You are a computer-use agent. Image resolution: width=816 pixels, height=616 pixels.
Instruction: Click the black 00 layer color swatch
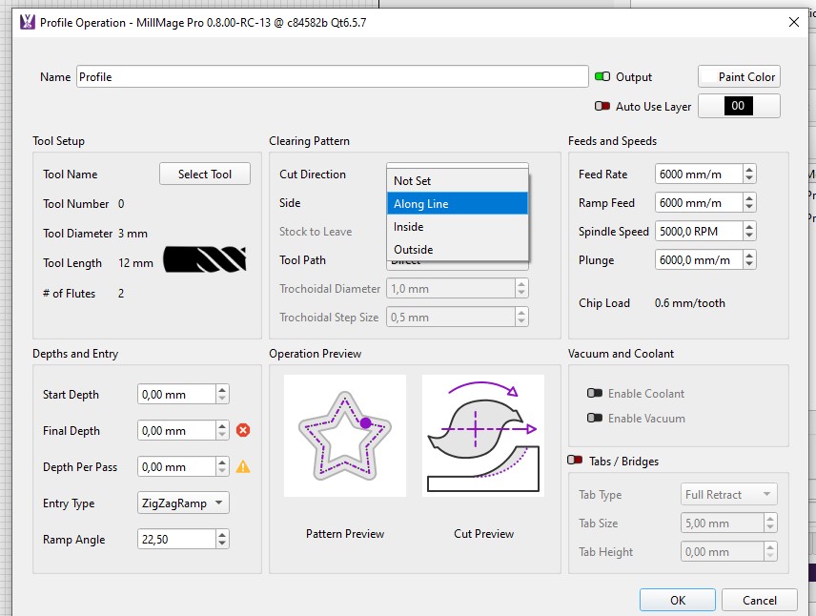pos(739,107)
